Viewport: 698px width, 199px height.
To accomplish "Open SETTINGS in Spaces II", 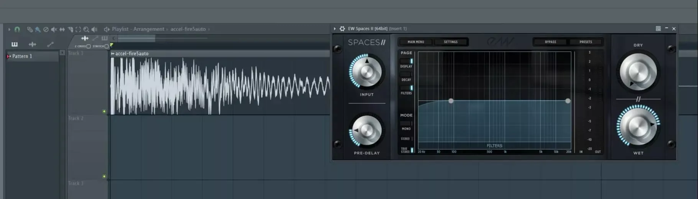I will (x=451, y=42).
